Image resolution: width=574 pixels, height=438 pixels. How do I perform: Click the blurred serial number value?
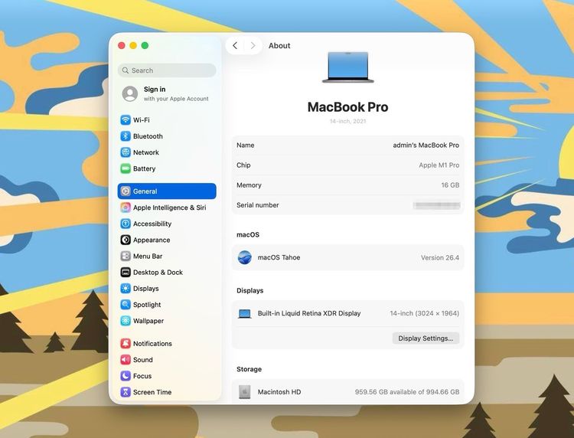pos(436,205)
